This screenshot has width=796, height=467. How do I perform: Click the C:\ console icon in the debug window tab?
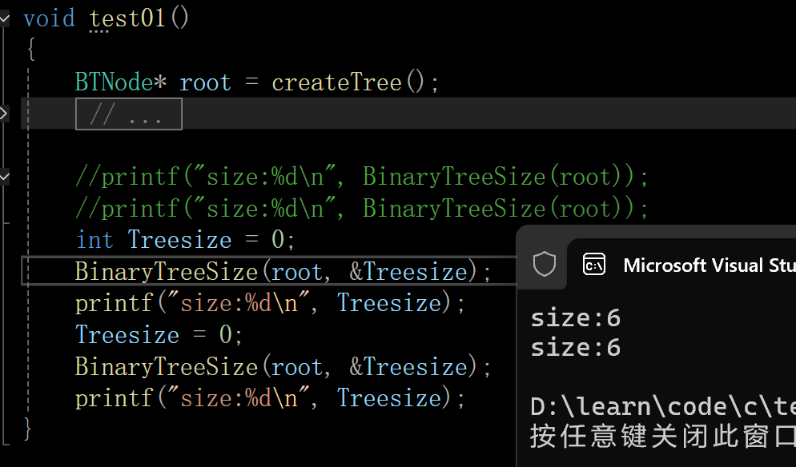click(593, 264)
